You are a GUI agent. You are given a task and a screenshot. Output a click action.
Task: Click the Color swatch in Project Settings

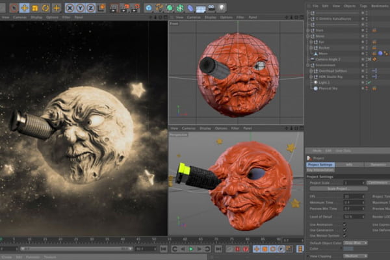(348, 249)
